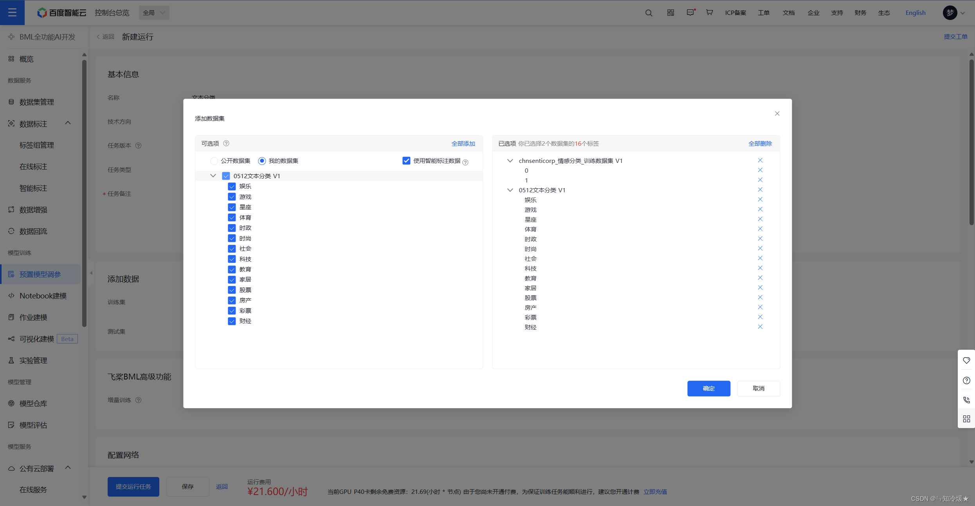Uncheck the 彩票 label checkbox
This screenshot has height=506, width=975.
tap(232, 311)
